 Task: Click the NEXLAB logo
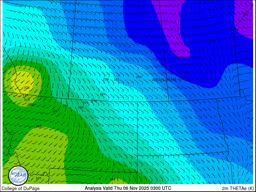[x=18, y=176]
